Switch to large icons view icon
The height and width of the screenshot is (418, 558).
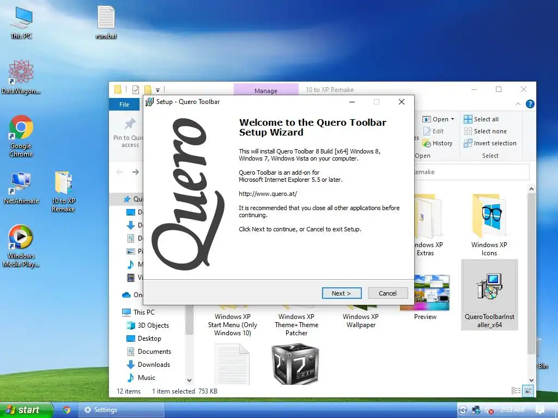[529, 391]
